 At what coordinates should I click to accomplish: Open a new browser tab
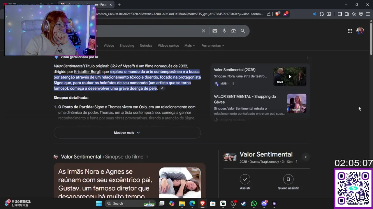click(x=119, y=5)
